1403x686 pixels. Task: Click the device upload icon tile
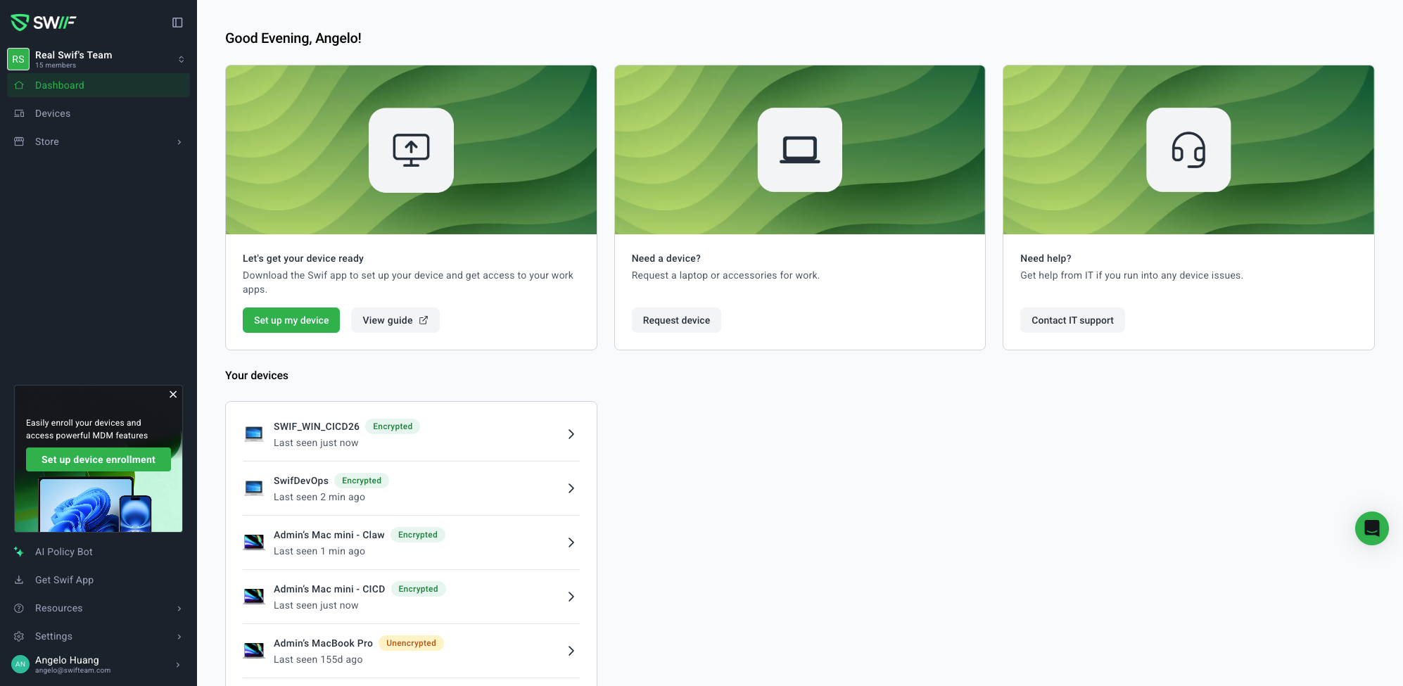(x=411, y=150)
